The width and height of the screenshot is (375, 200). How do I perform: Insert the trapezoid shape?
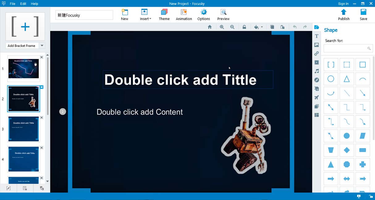pyautogui.click(x=331, y=150)
